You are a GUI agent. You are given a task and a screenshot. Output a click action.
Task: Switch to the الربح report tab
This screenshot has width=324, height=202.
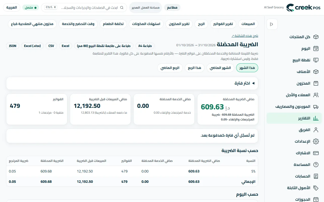pos(201,24)
